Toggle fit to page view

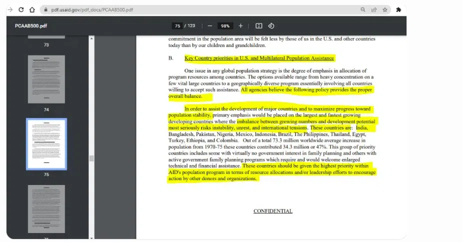(259, 25)
